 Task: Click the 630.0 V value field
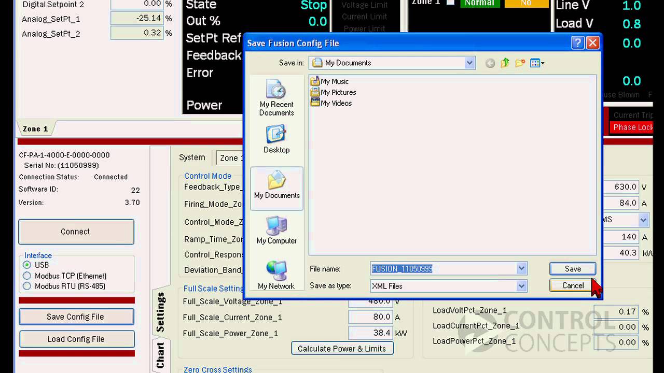point(620,187)
